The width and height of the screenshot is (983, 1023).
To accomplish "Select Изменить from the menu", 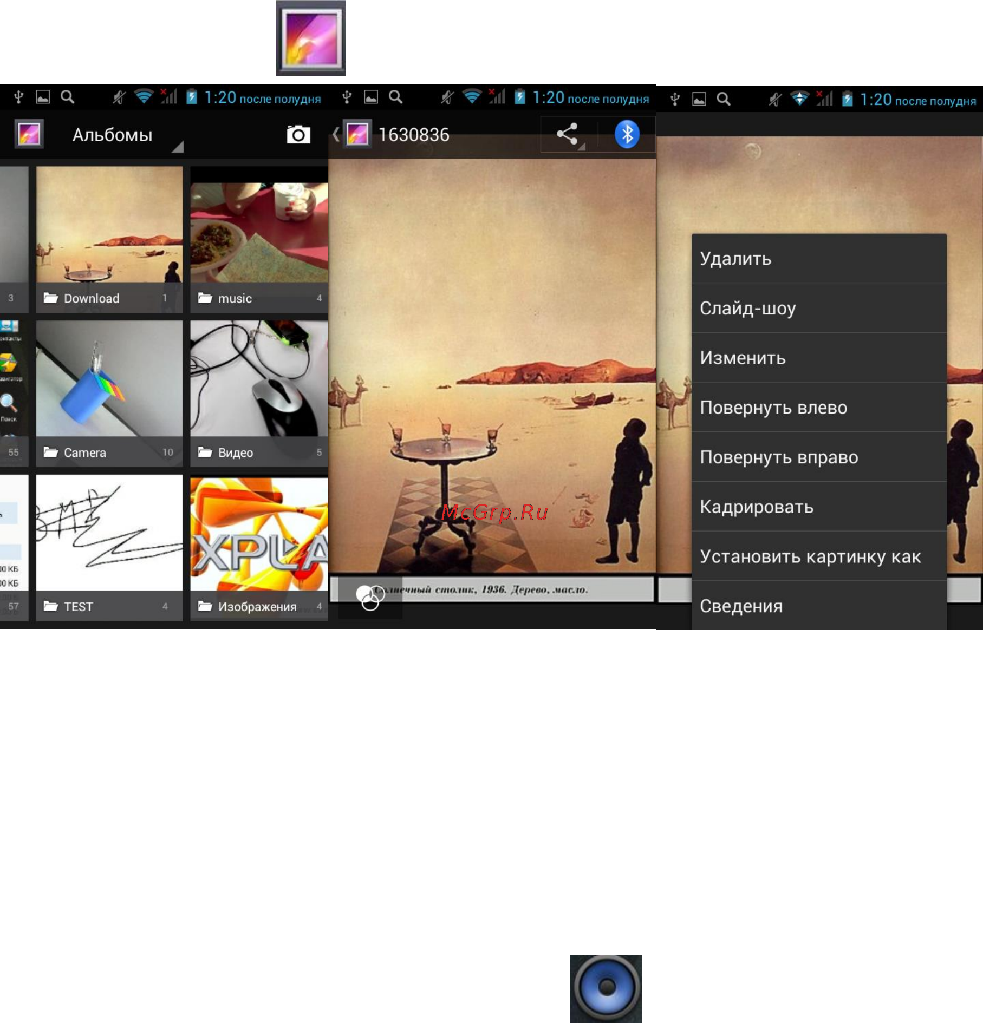I will [819, 358].
